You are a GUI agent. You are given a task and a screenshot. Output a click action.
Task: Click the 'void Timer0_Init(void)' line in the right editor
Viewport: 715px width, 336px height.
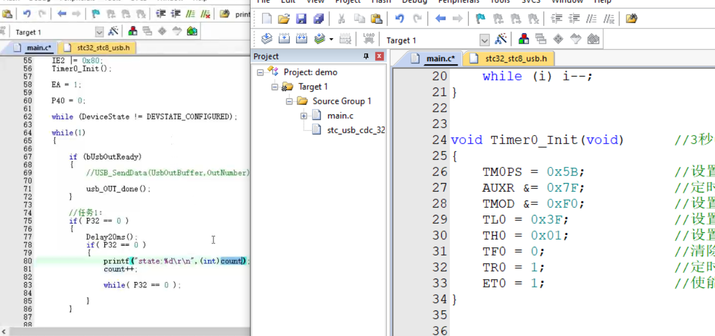[537, 140]
